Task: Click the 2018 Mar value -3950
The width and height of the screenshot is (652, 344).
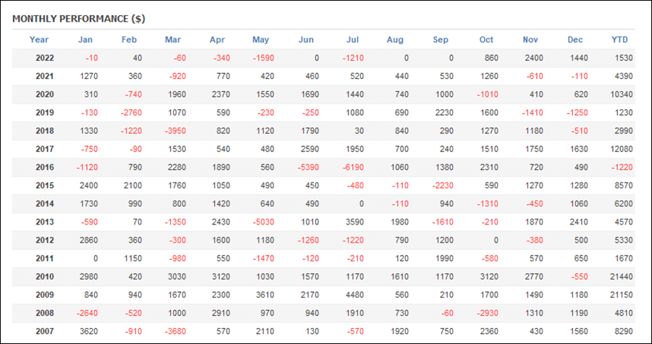Action: tap(175, 131)
